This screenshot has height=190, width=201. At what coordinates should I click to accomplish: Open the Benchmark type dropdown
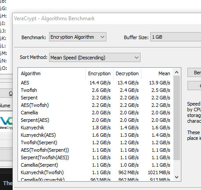78,37
